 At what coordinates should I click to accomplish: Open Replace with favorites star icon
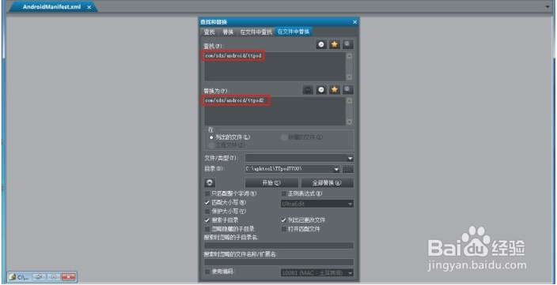pyautogui.click(x=334, y=90)
